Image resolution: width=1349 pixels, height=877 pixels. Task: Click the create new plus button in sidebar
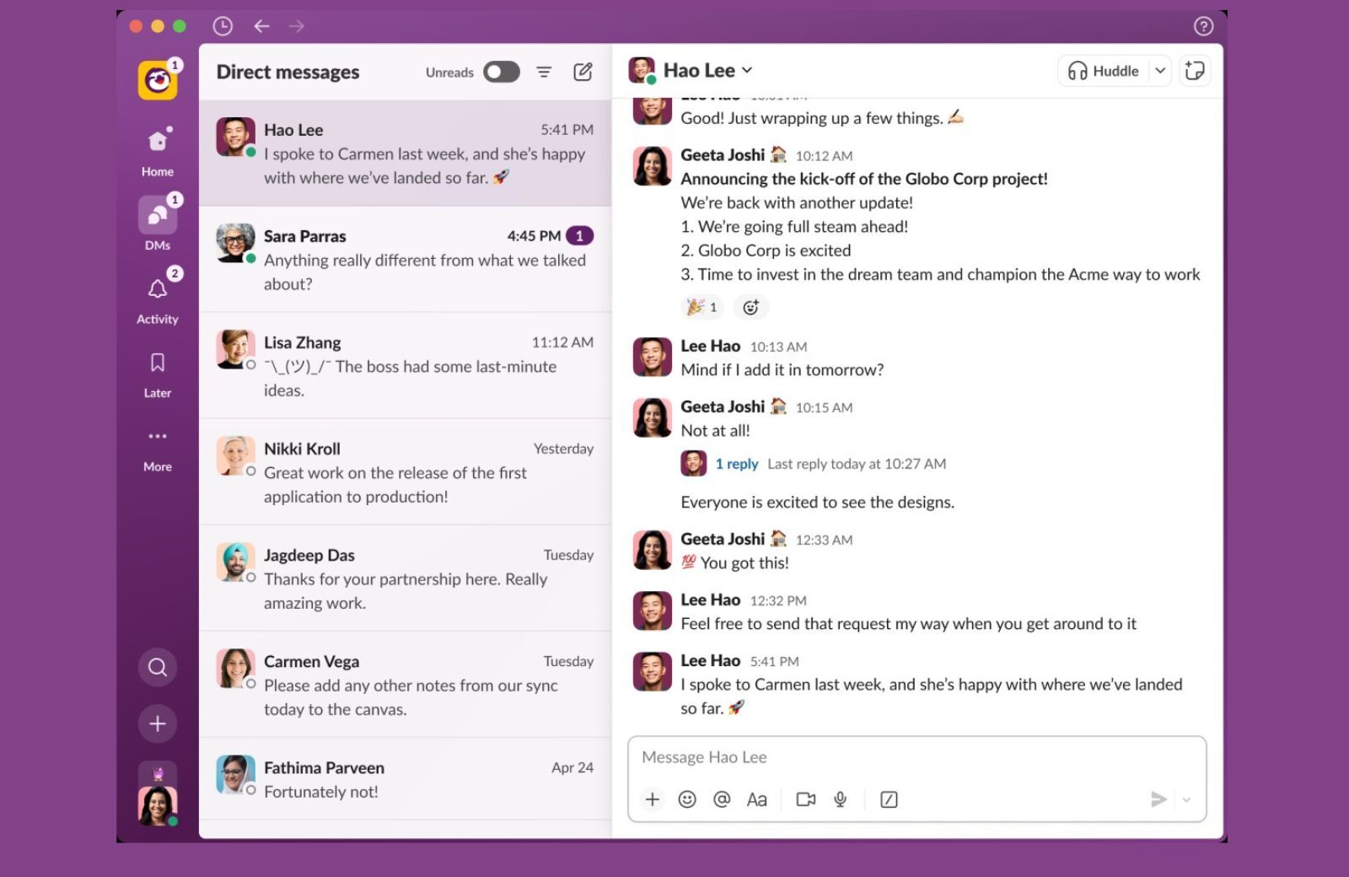pos(158,724)
